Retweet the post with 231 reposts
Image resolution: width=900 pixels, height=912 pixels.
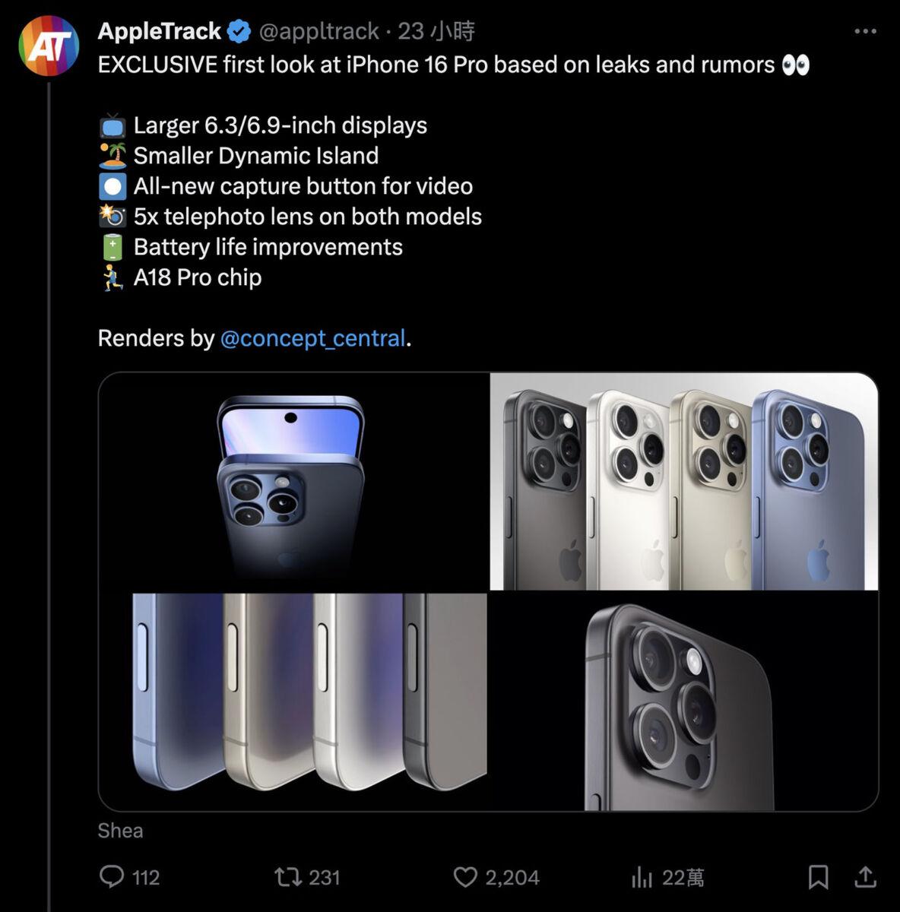pos(288,878)
